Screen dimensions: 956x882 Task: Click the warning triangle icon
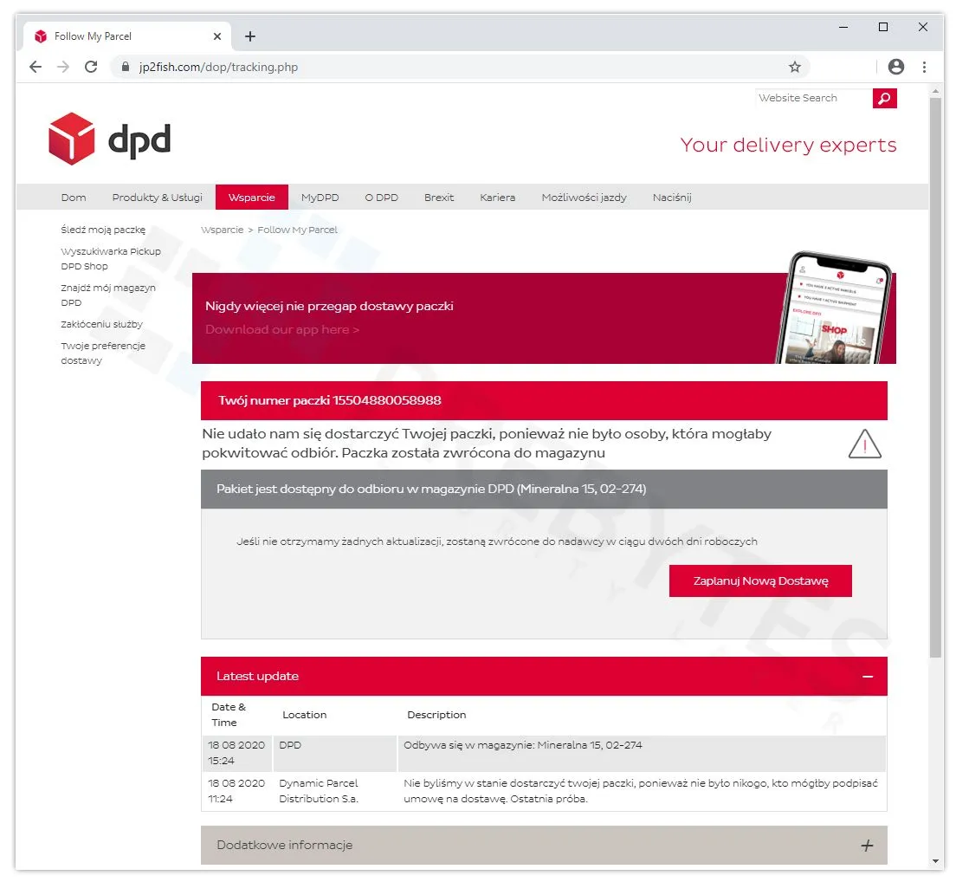[x=864, y=444]
